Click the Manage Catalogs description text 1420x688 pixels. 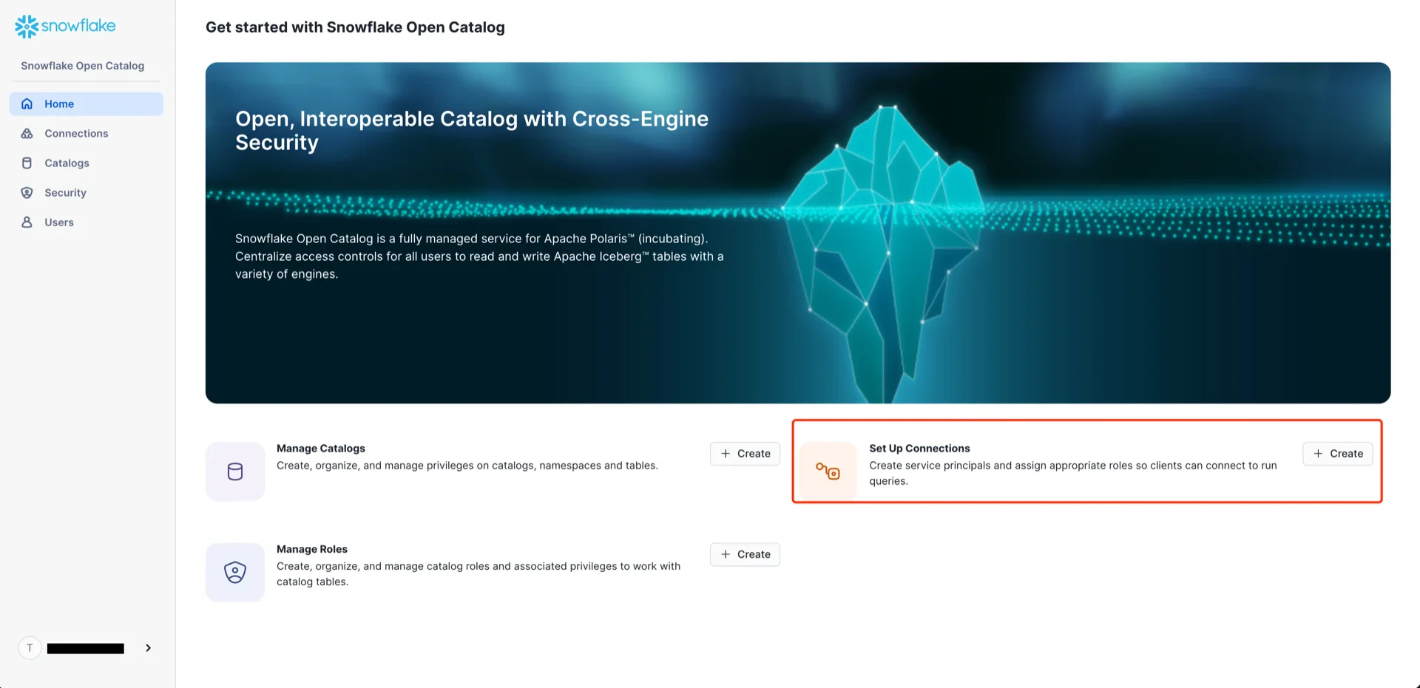click(467, 466)
